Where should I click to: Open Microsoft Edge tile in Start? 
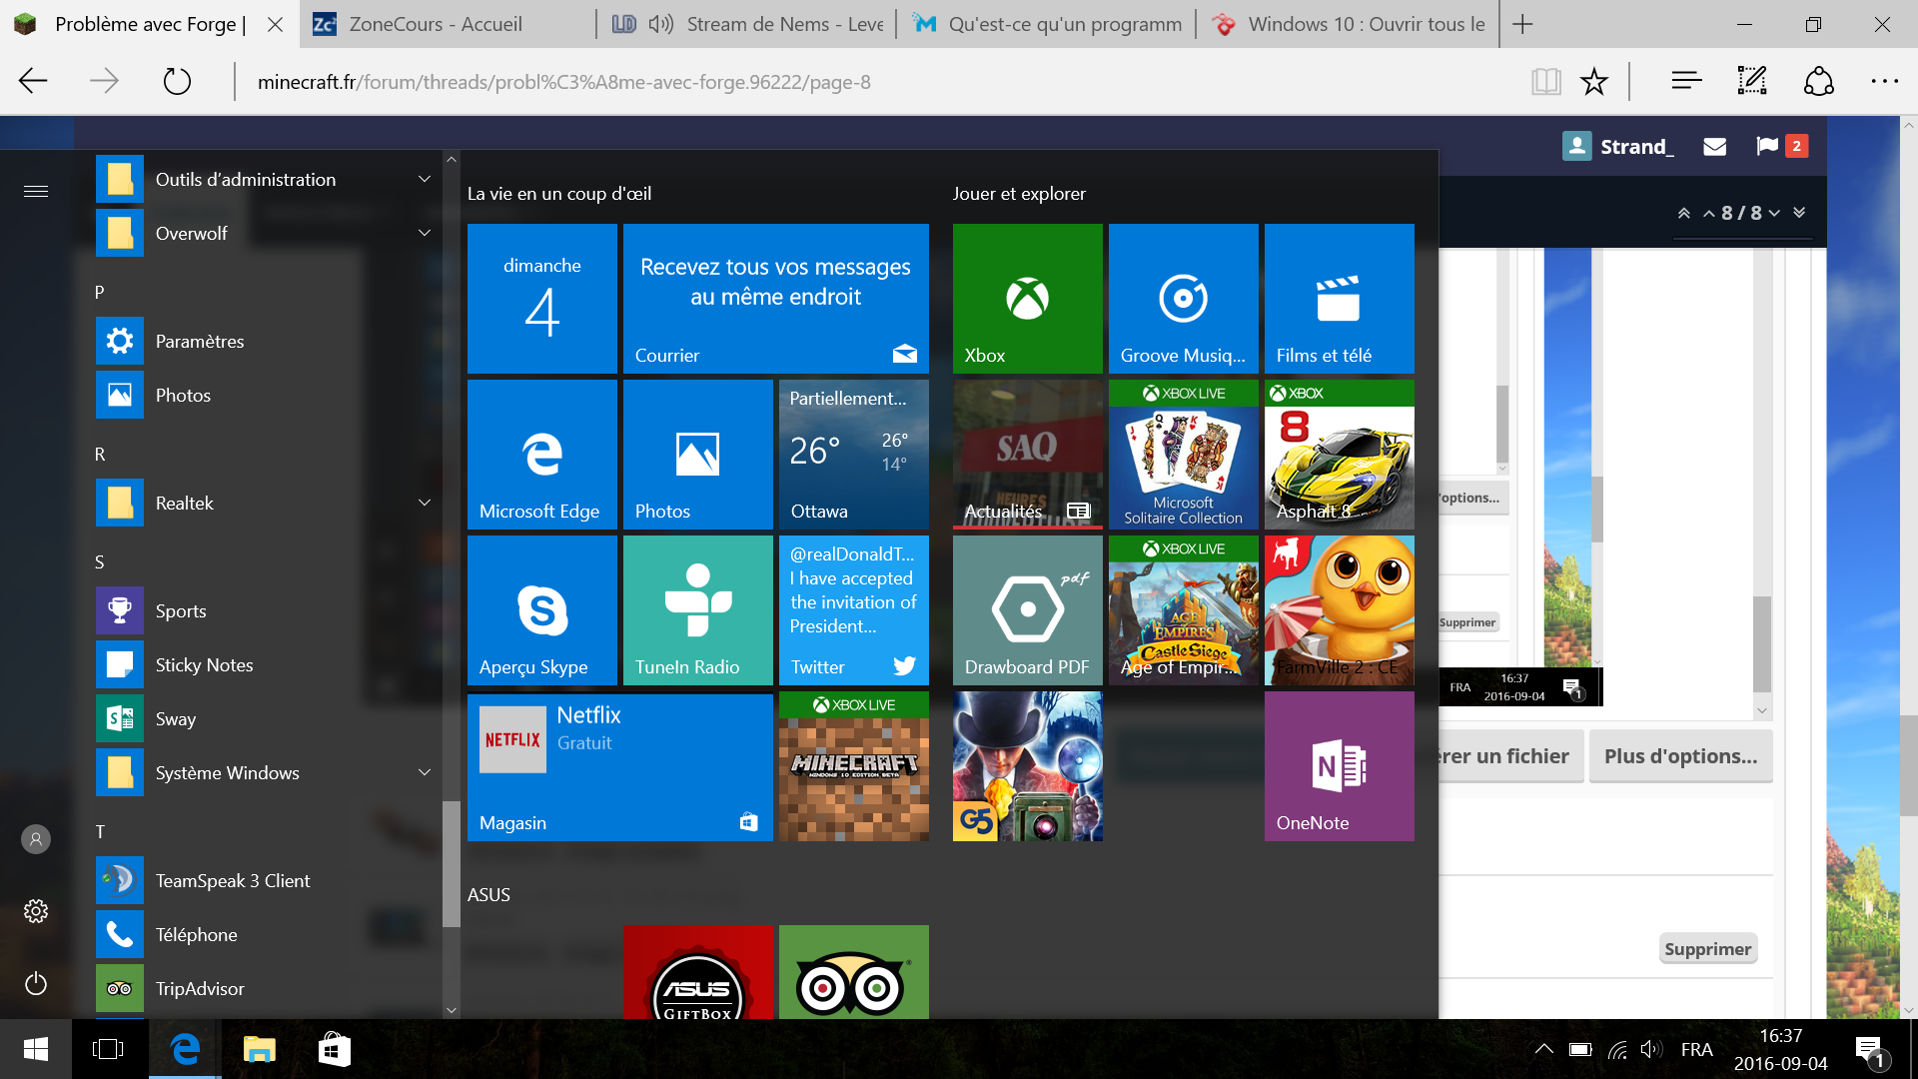541,454
